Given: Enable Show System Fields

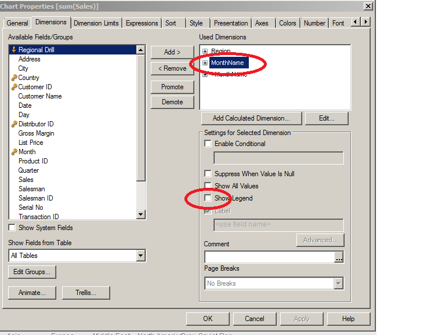Looking at the screenshot, I should (x=12, y=228).
